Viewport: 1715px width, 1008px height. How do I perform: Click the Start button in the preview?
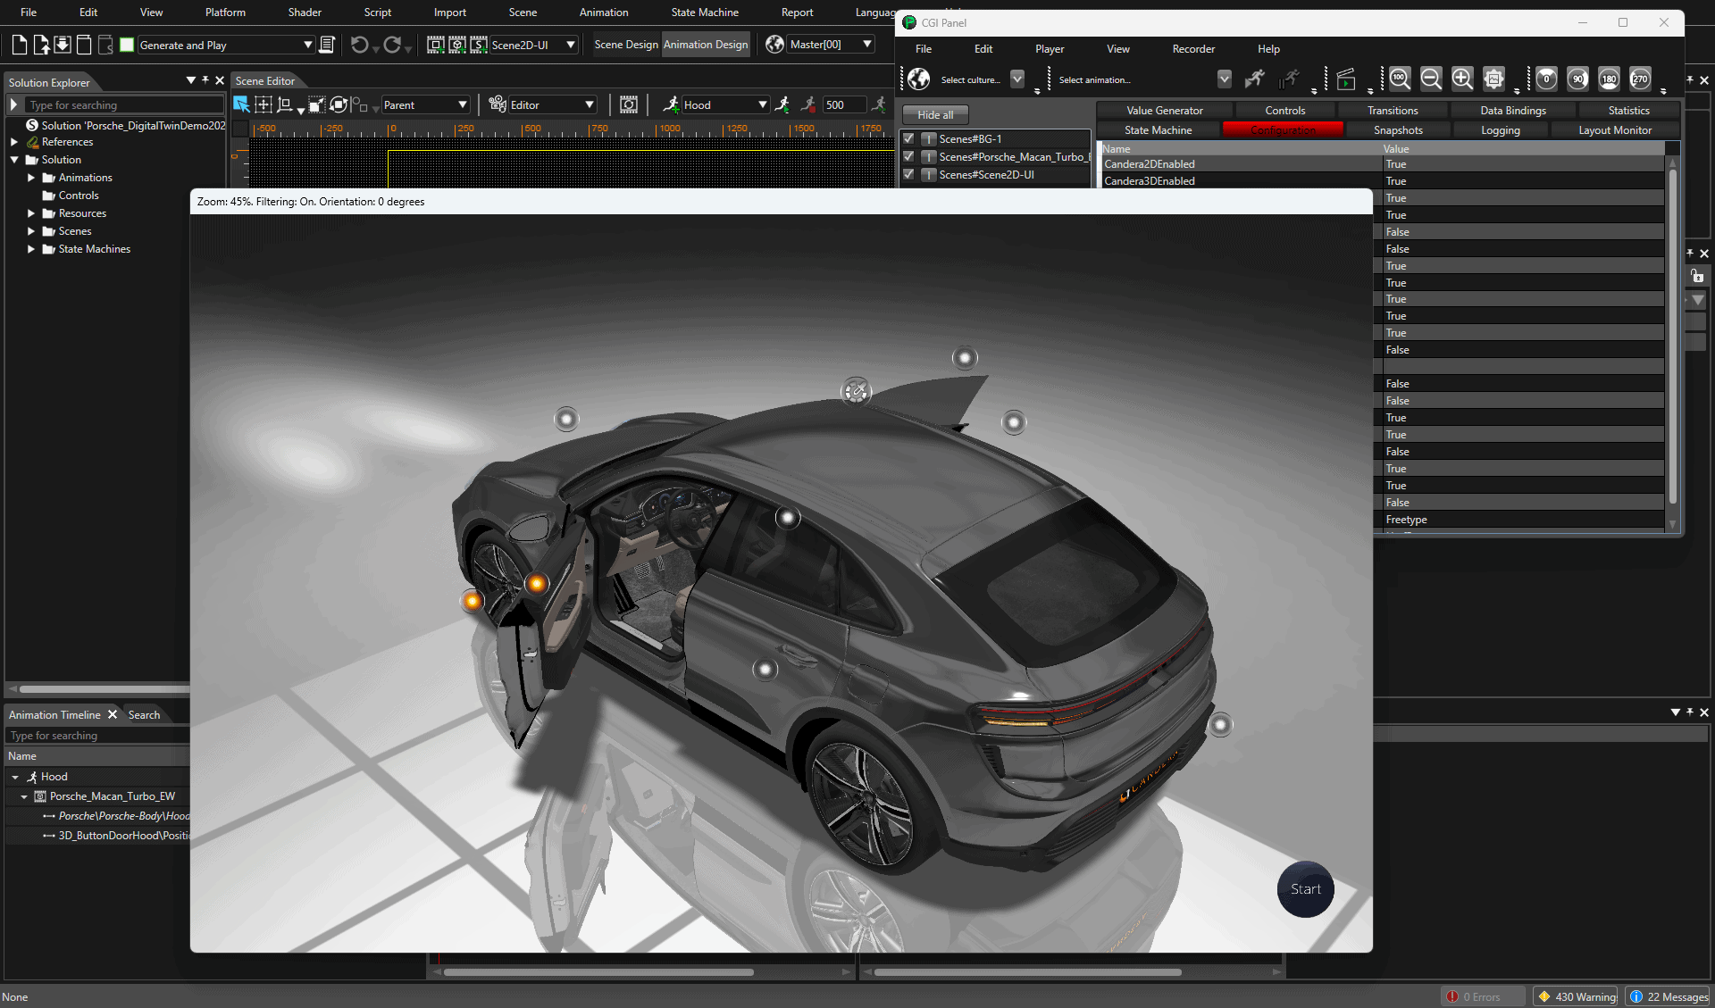point(1305,889)
